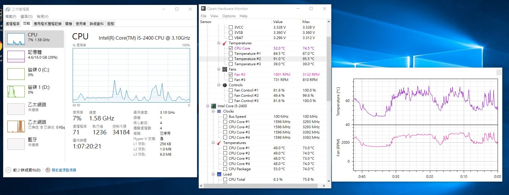Check the CPU Total load checkbox

[225, 180]
